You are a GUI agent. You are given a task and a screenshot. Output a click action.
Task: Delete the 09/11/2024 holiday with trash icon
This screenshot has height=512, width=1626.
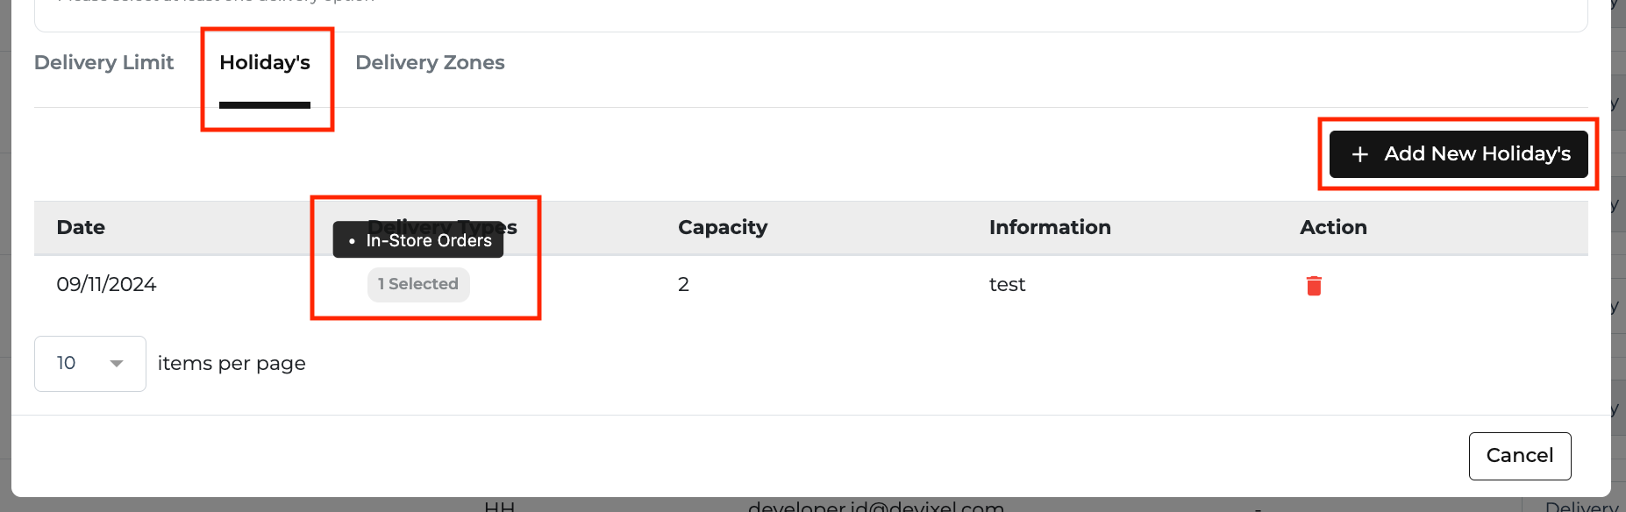(x=1314, y=285)
